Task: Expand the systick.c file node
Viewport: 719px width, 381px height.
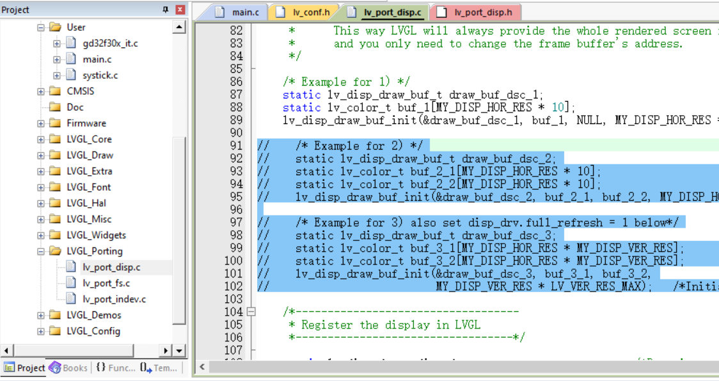Action: pos(56,75)
